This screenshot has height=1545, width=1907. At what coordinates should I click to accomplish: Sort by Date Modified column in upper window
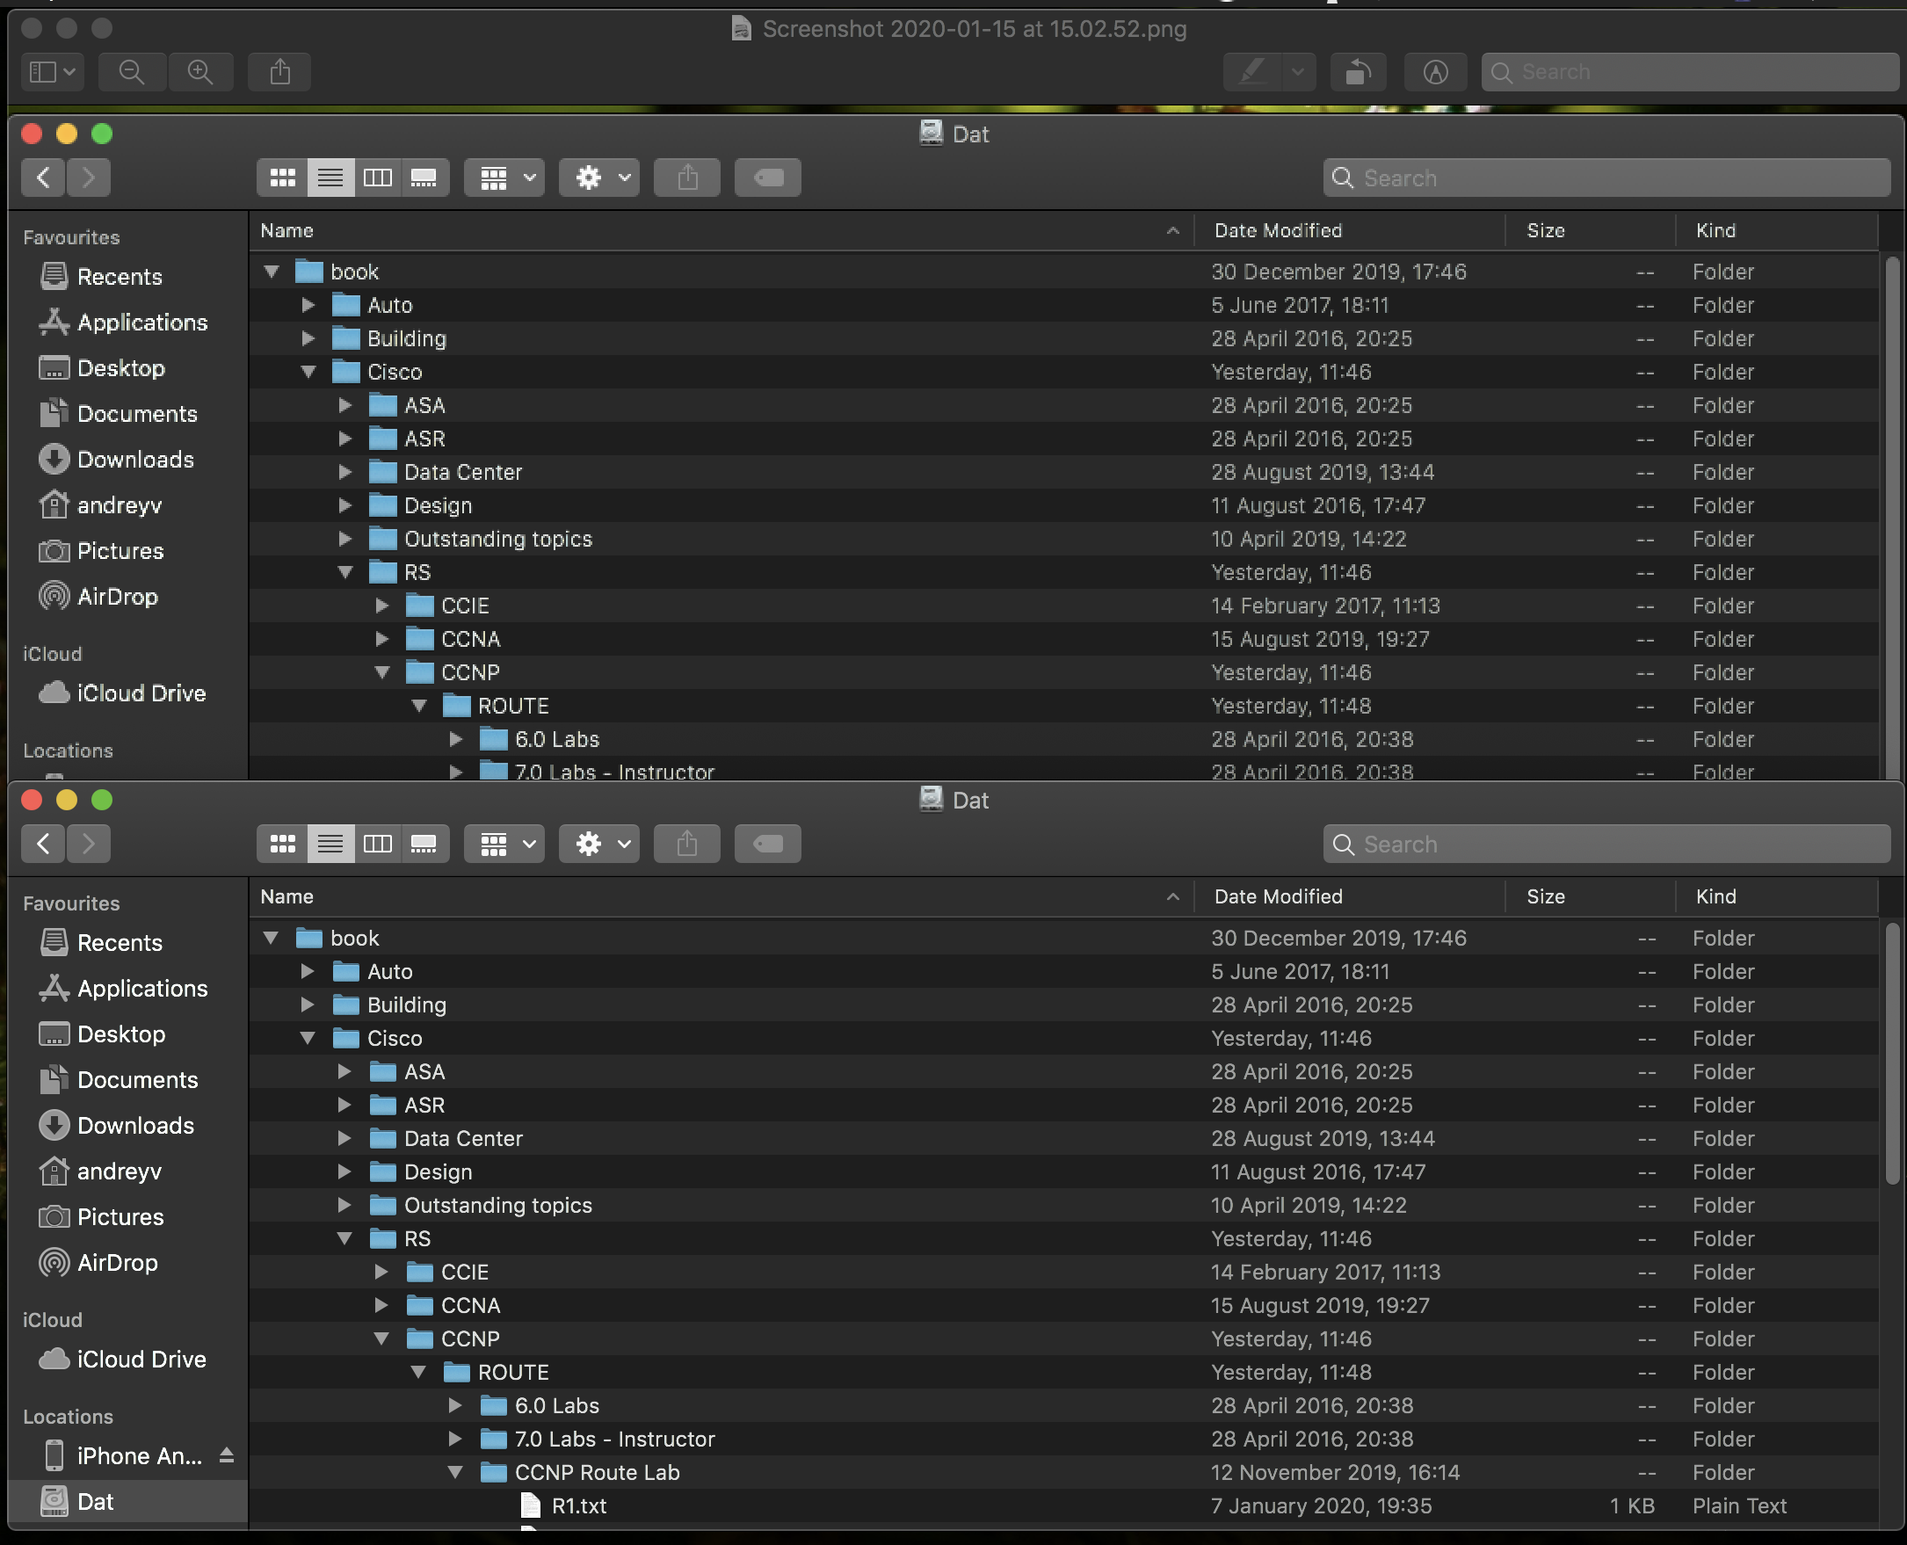click(x=1277, y=230)
